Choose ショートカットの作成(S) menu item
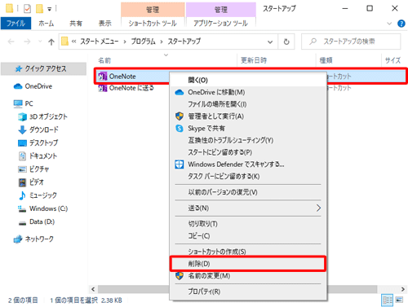 (248, 252)
